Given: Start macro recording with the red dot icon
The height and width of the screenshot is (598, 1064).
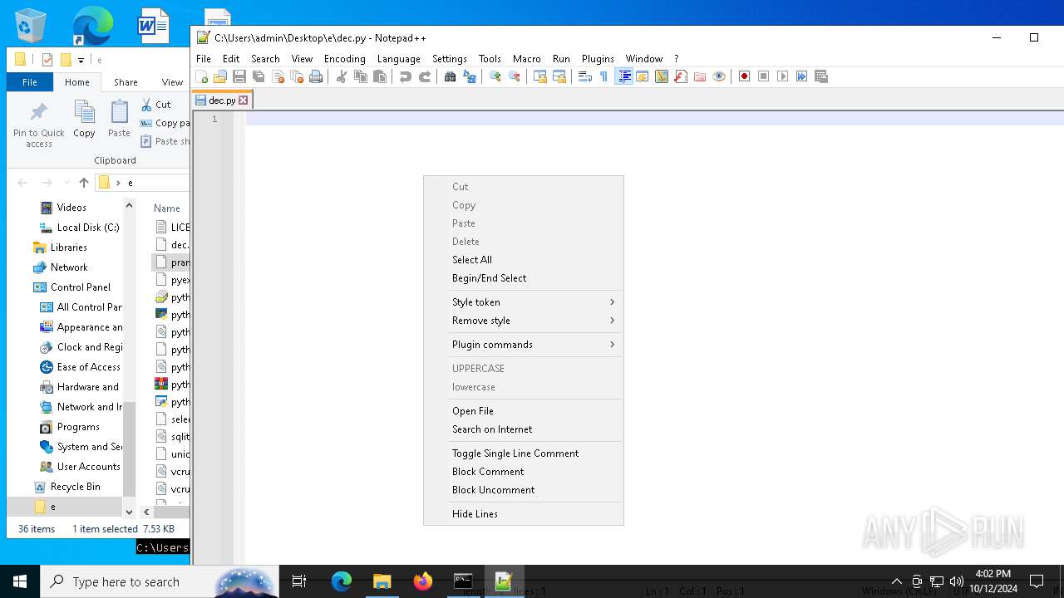Looking at the screenshot, I should click(744, 76).
